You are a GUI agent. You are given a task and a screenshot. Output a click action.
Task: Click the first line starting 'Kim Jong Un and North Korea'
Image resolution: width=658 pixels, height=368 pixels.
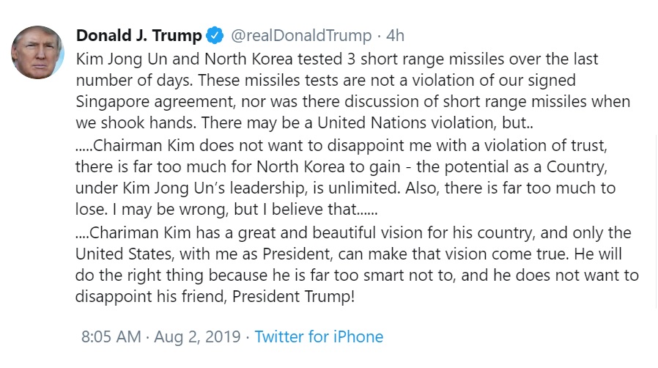[x=337, y=59]
